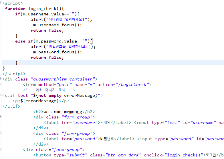
Task: Click the else if(m.password.value=="") line
Action: point(54,41)
